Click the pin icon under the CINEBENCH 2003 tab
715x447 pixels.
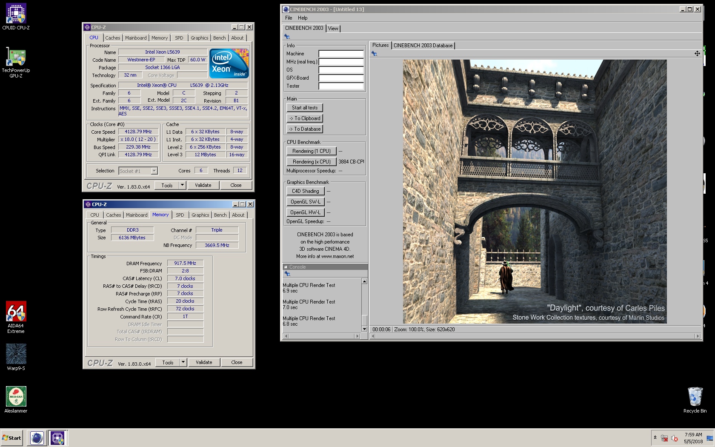tap(287, 37)
